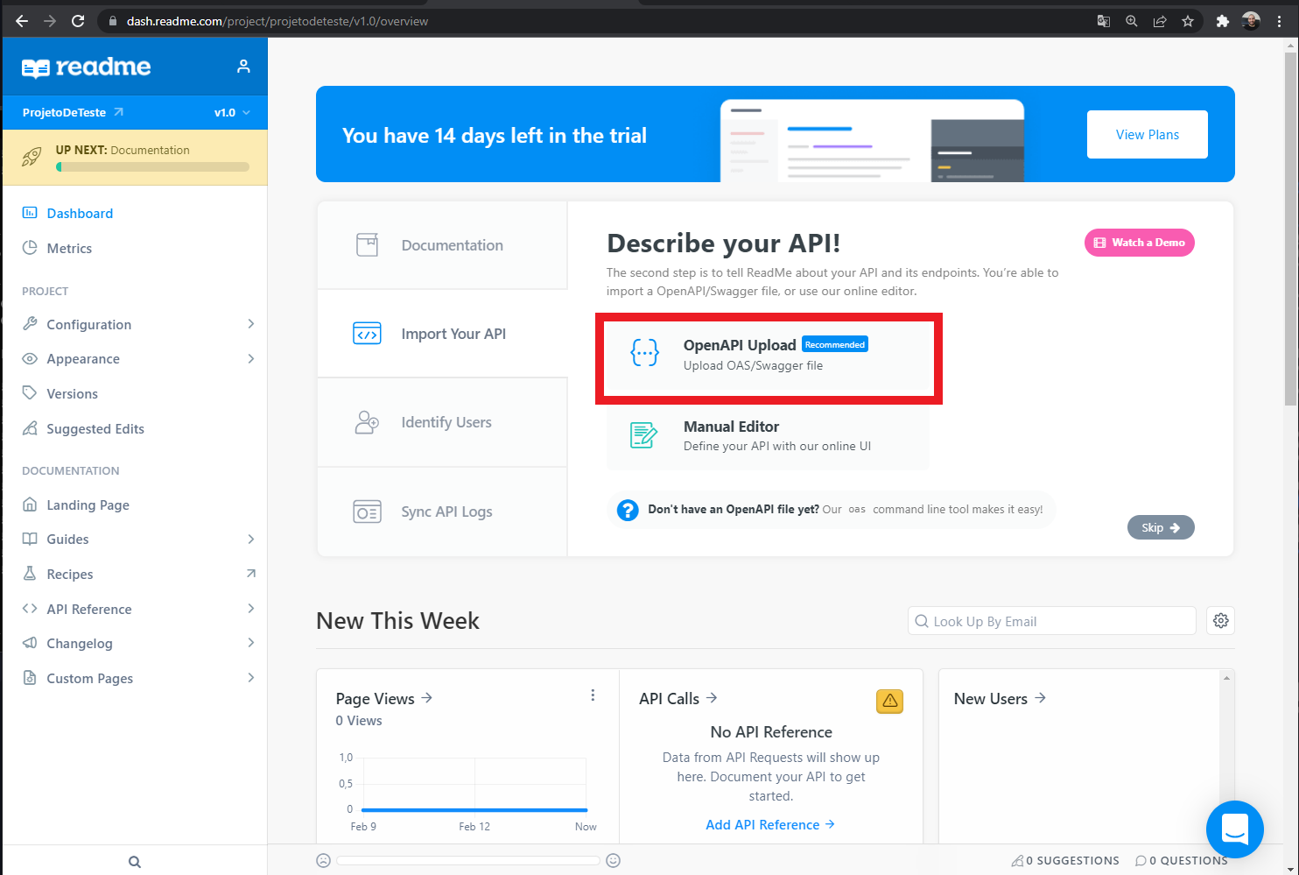Click the browser address bar URL
Image resolution: width=1299 pixels, height=875 pixels.
pyautogui.click(x=277, y=21)
